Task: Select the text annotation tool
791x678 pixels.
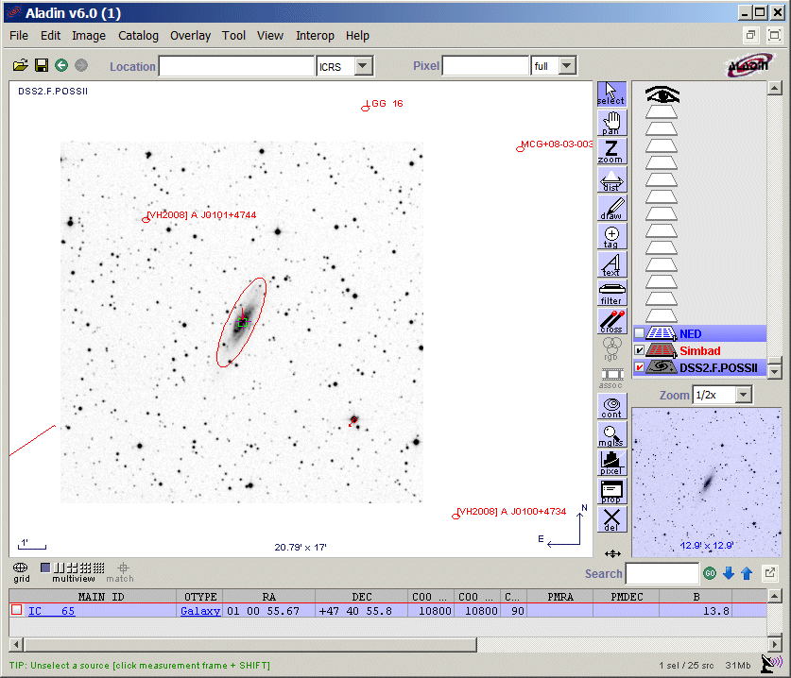Action: (x=611, y=264)
